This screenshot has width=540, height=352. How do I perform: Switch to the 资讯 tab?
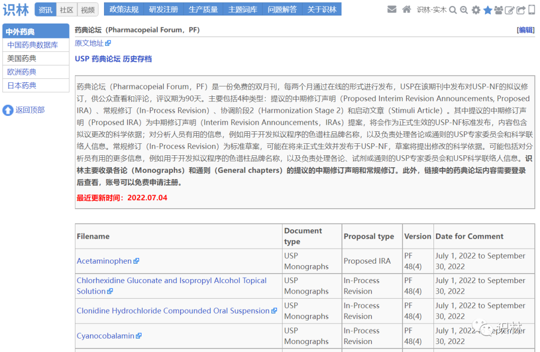coord(45,9)
